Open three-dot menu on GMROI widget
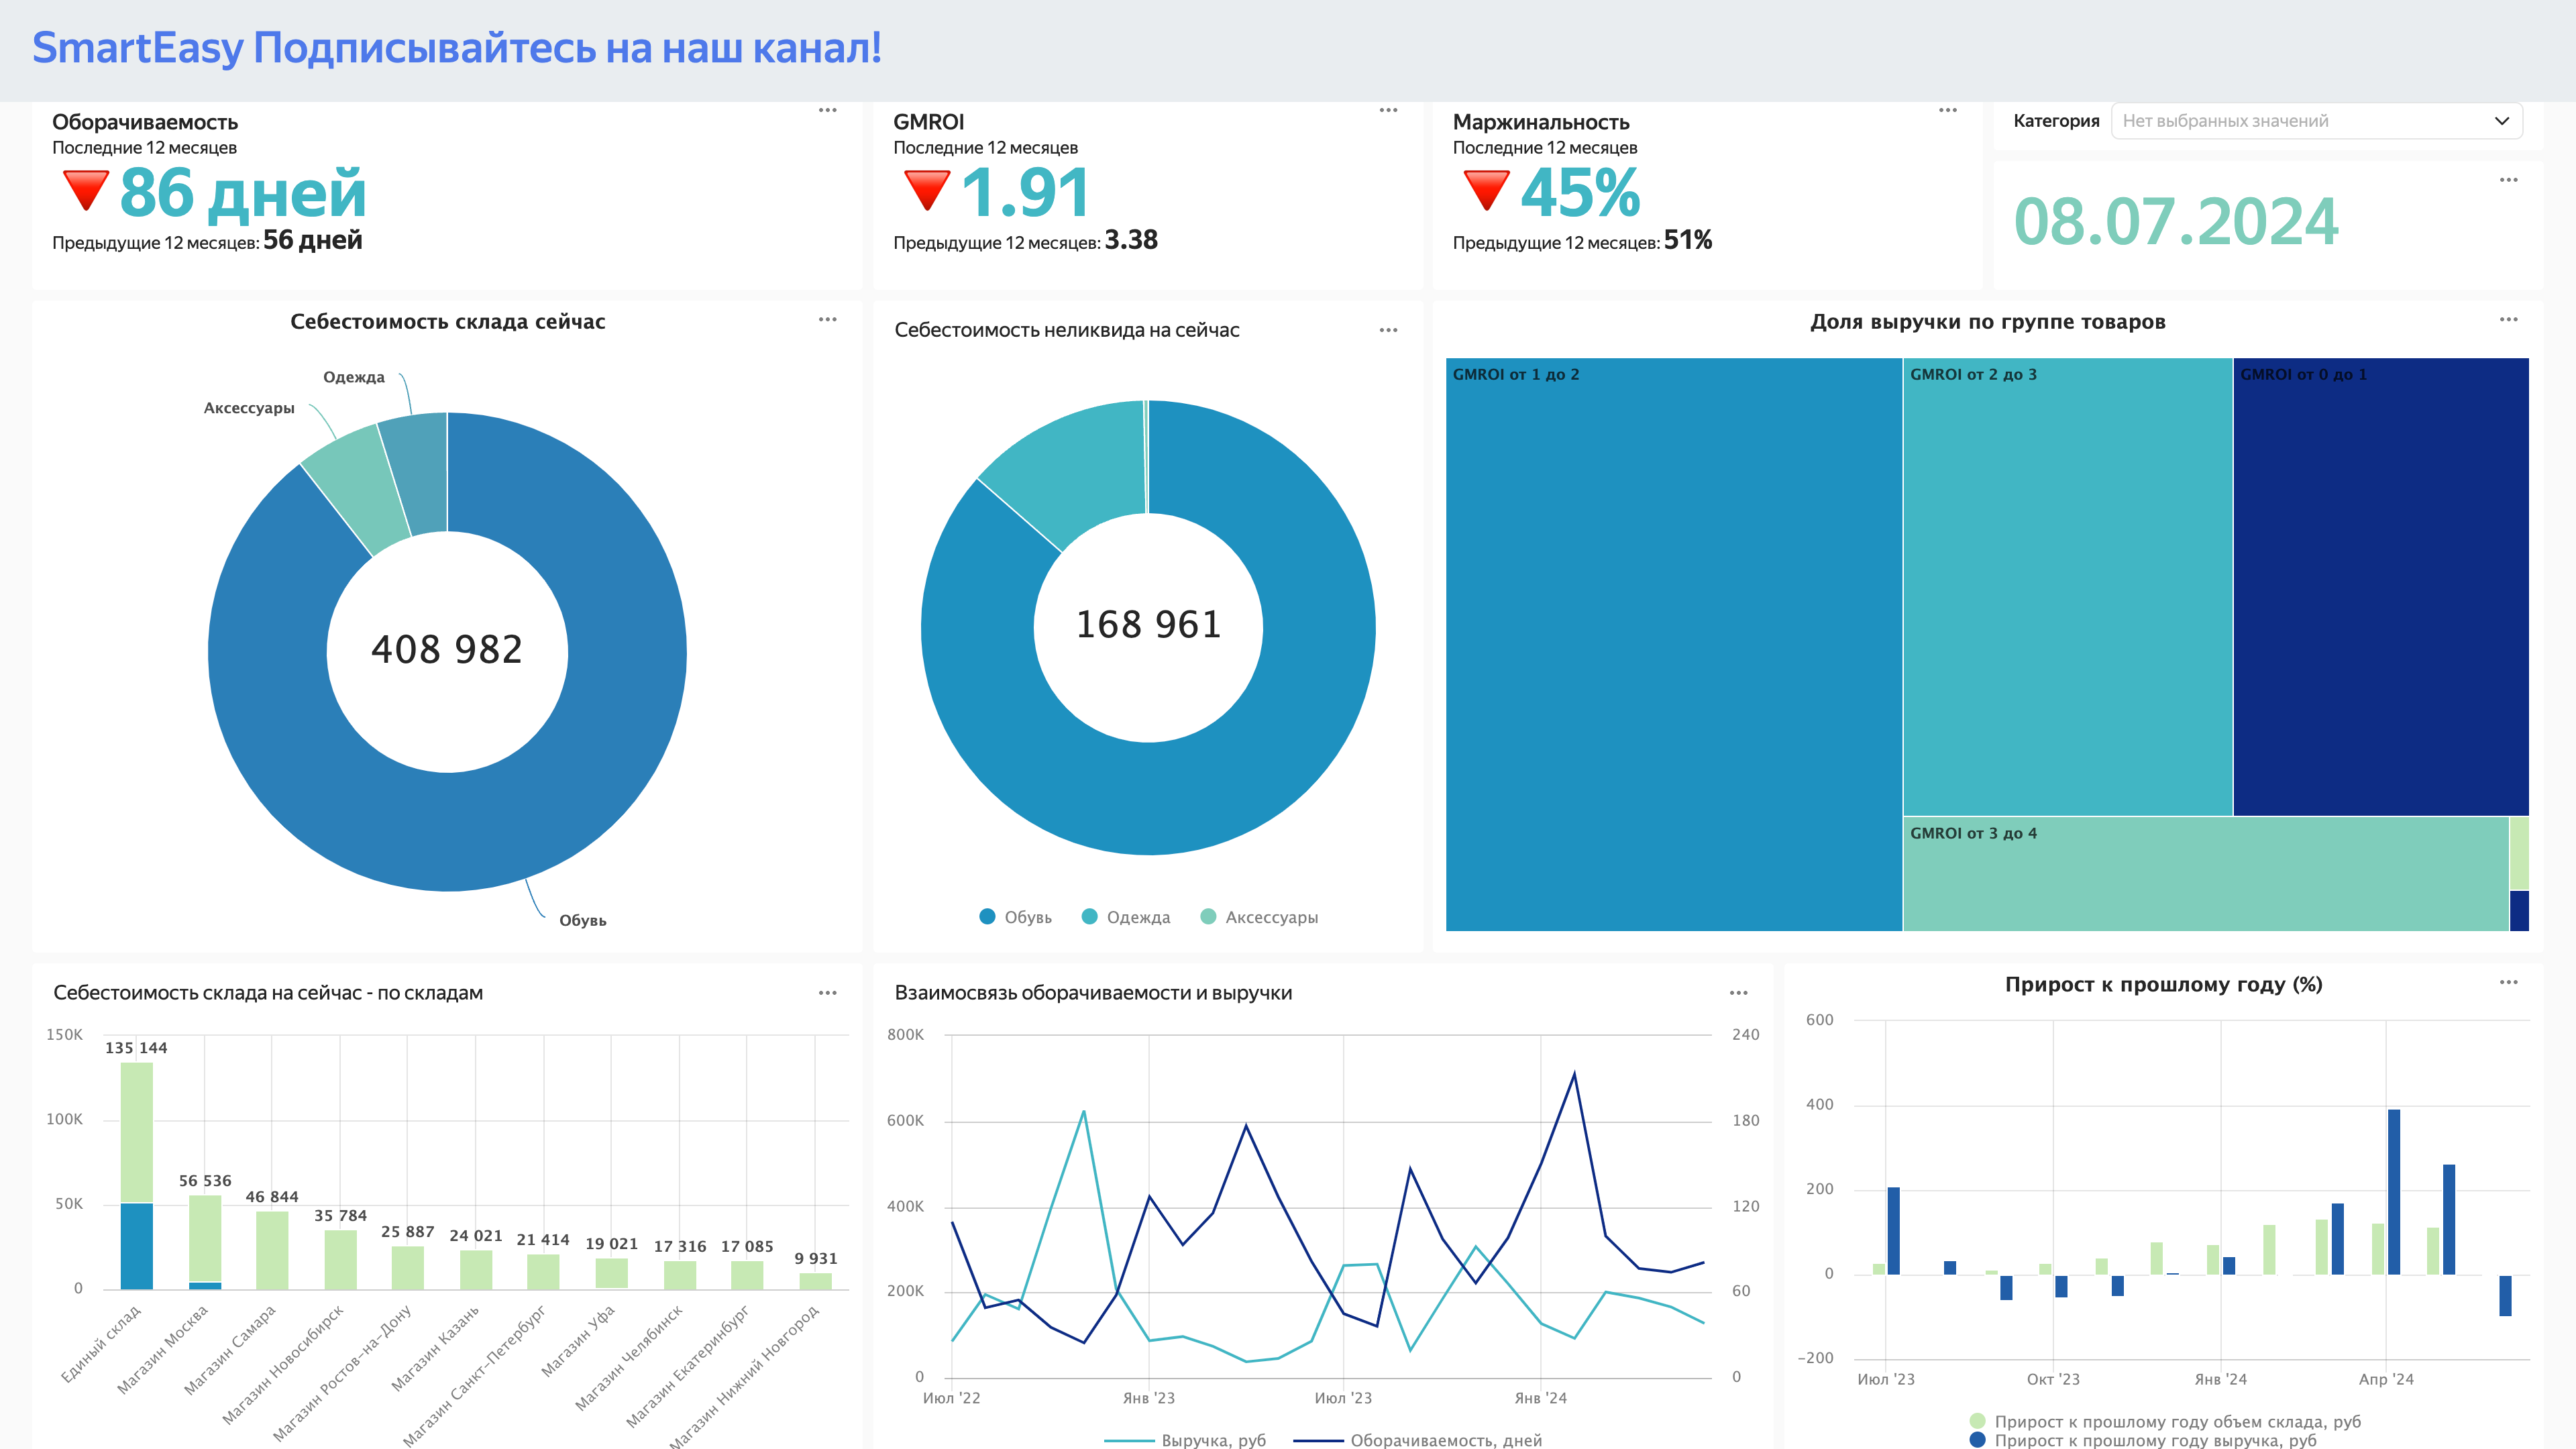This screenshot has height=1449, width=2576. point(1388,110)
